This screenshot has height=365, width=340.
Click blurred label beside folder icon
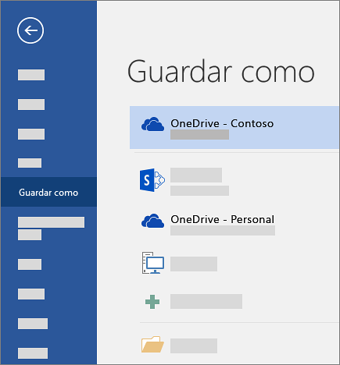[194, 346]
